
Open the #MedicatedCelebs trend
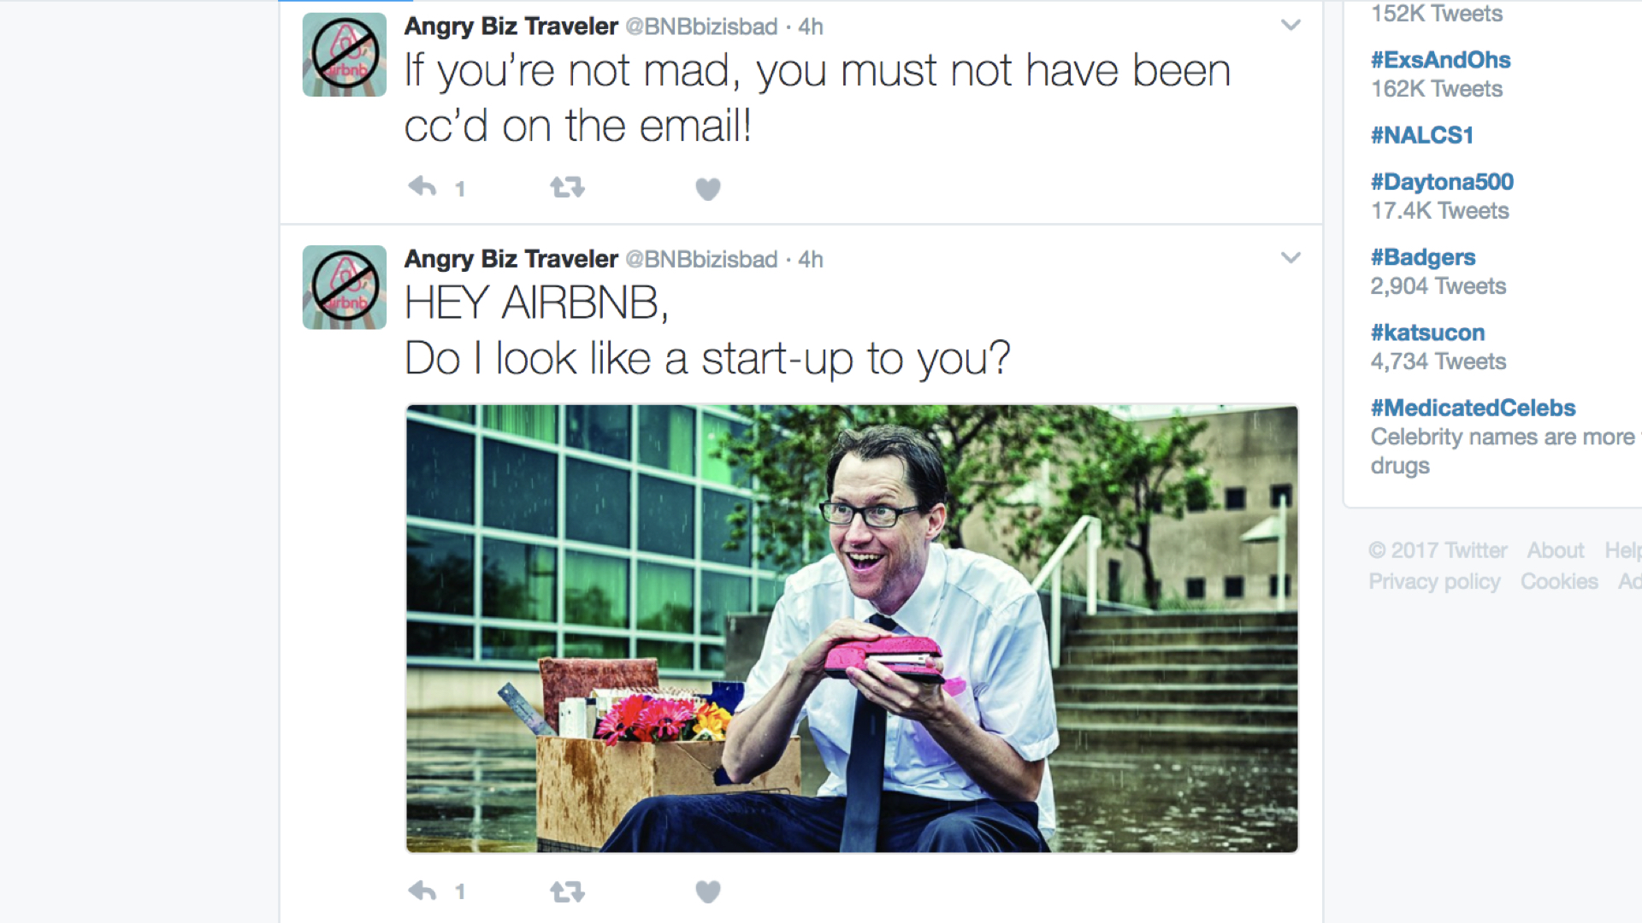(x=1473, y=408)
